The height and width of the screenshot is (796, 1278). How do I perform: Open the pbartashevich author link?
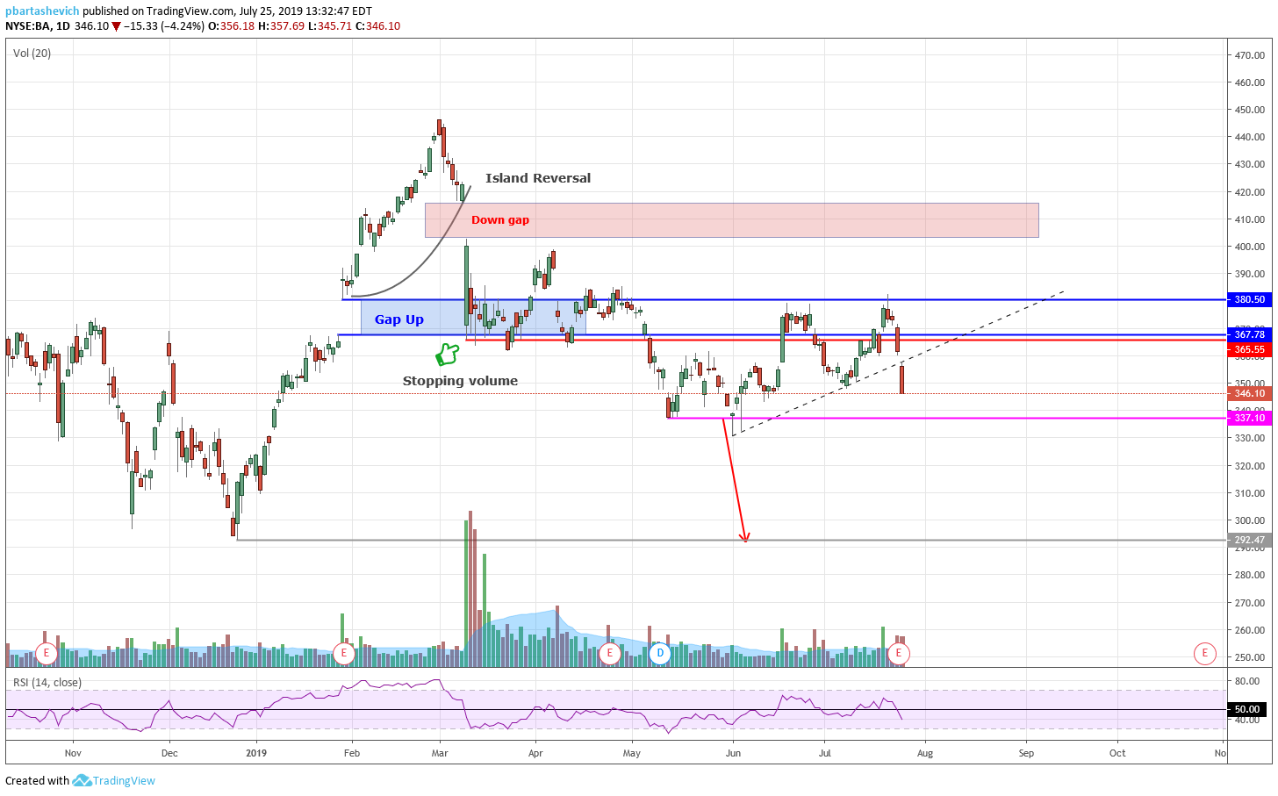(42, 11)
